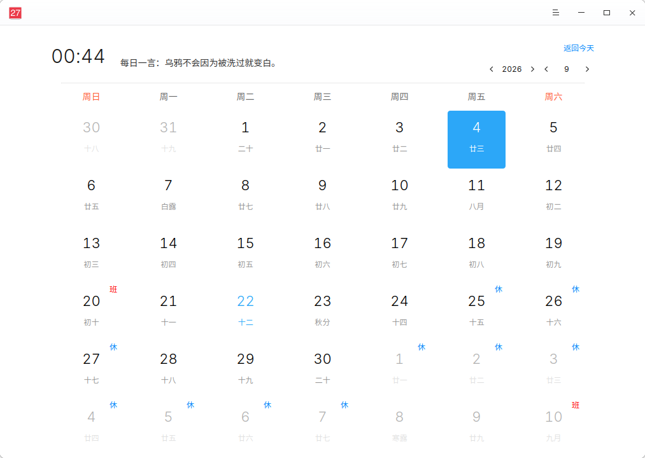Select grayed October 6 廿六
The width and height of the screenshot is (645, 458).
coord(246,429)
